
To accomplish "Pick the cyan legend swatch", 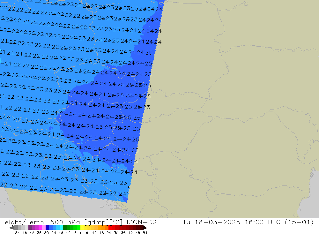I will (x=61, y=228).
